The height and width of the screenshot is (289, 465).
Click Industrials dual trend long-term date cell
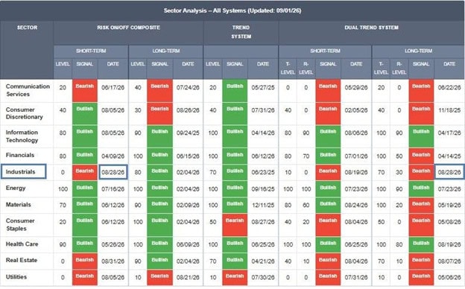449,172
